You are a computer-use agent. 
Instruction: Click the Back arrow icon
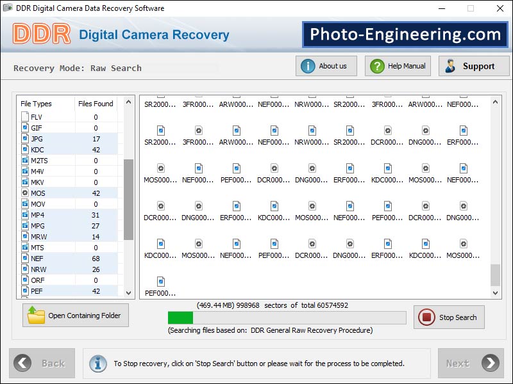(x=21, y=363)
